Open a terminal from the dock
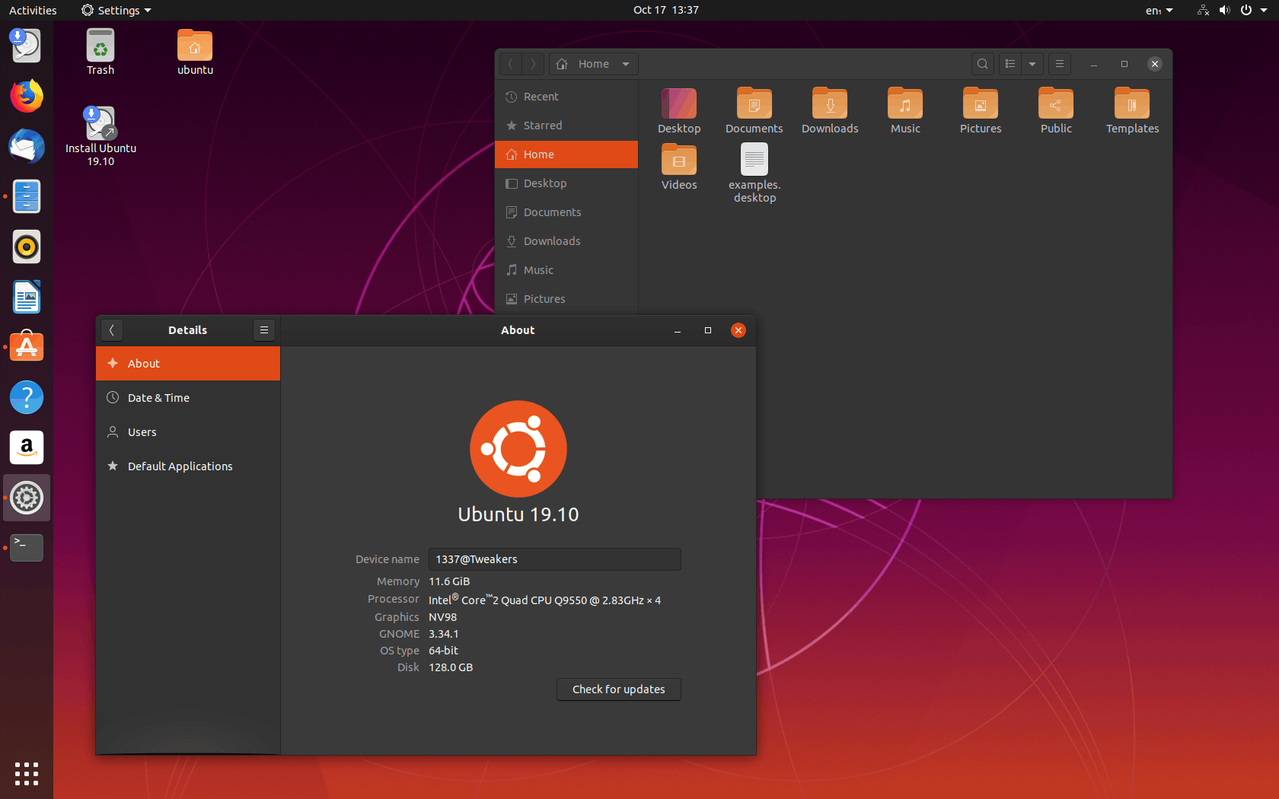 [26, 547]
